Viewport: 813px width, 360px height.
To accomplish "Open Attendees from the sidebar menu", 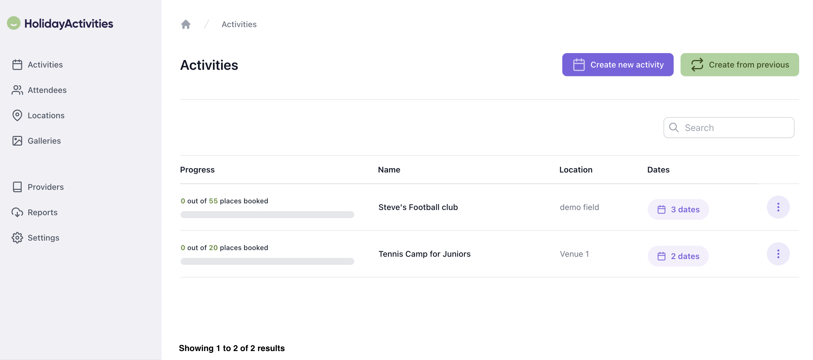I will point(47,90).
